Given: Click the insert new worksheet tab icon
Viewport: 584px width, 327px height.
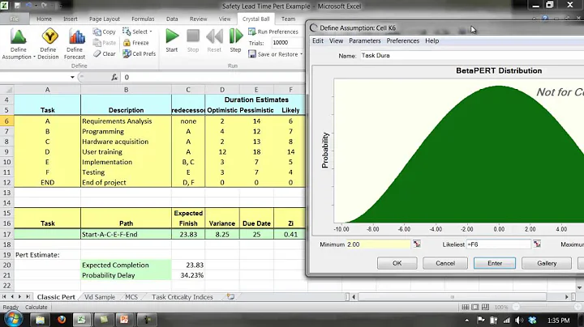Looking at the screenshot, I should 230,297.
